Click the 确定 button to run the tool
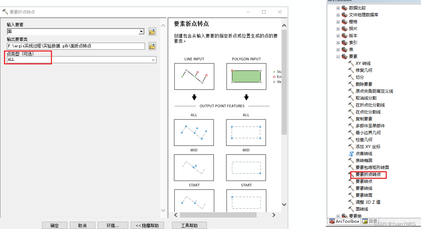This screenshot has height=229, width=421. tap(55, 225)
